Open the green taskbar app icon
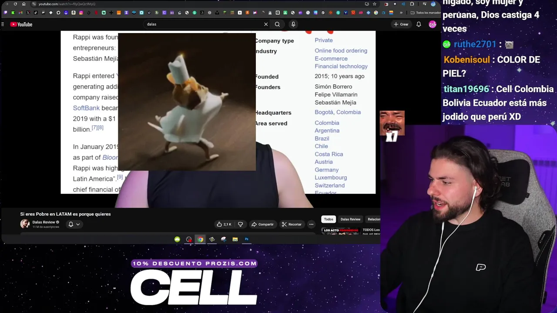 177,239
